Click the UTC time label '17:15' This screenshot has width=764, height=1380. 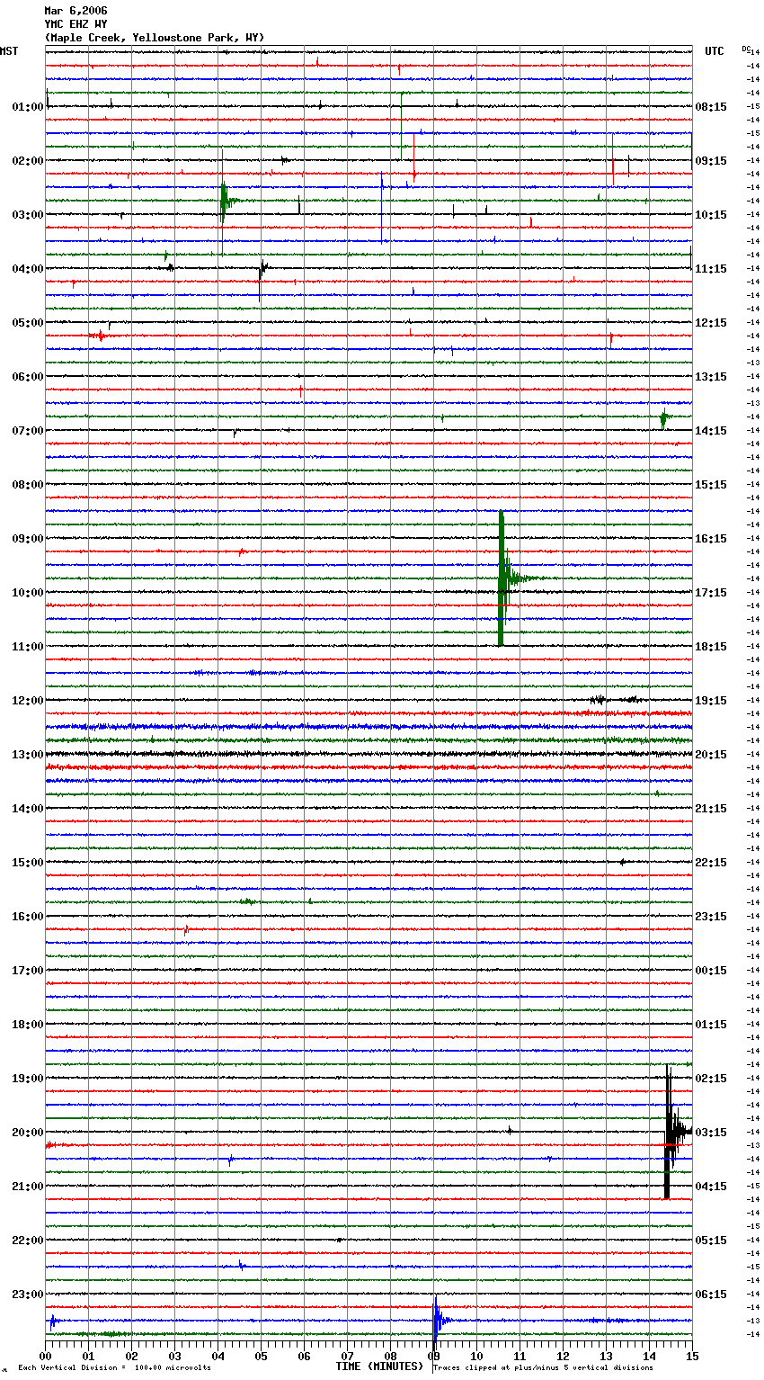coord(711,593)
